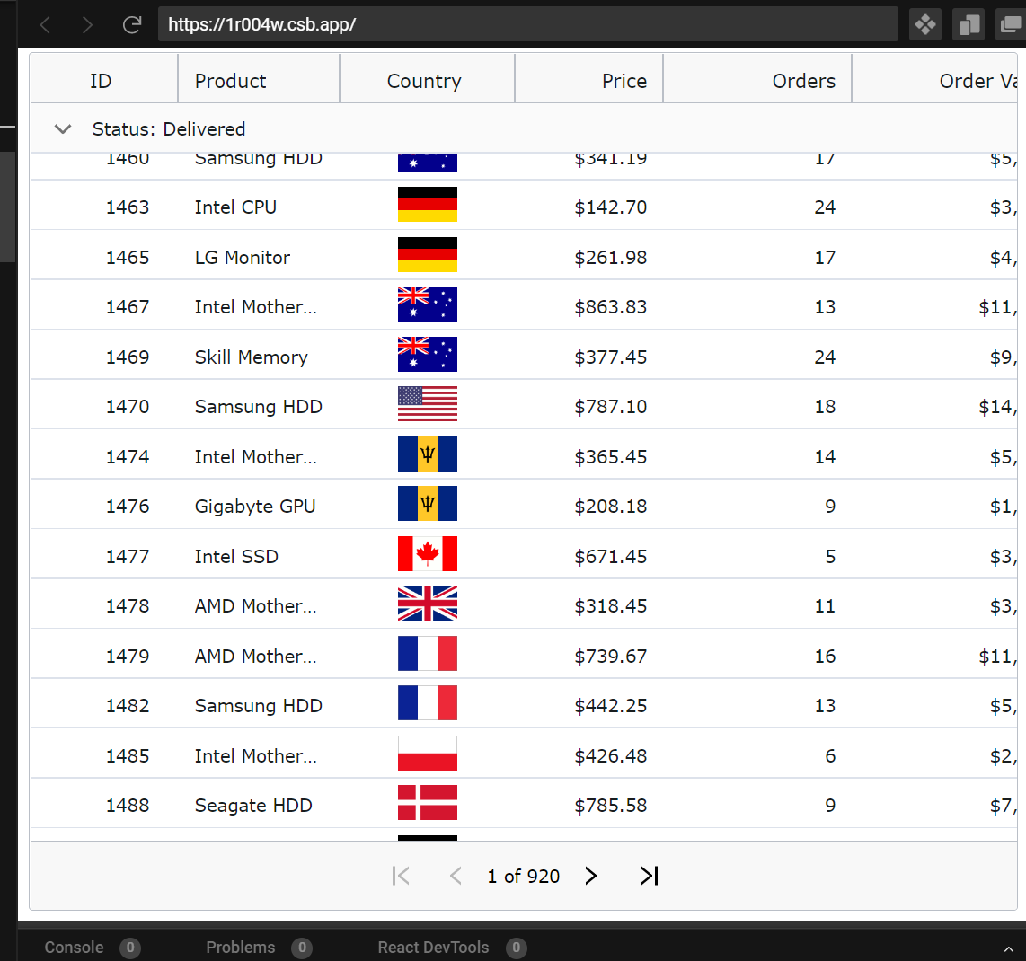1026x961 pixels.
Task: Click the Polish flag in row 1485
Action: click(428, 753)
